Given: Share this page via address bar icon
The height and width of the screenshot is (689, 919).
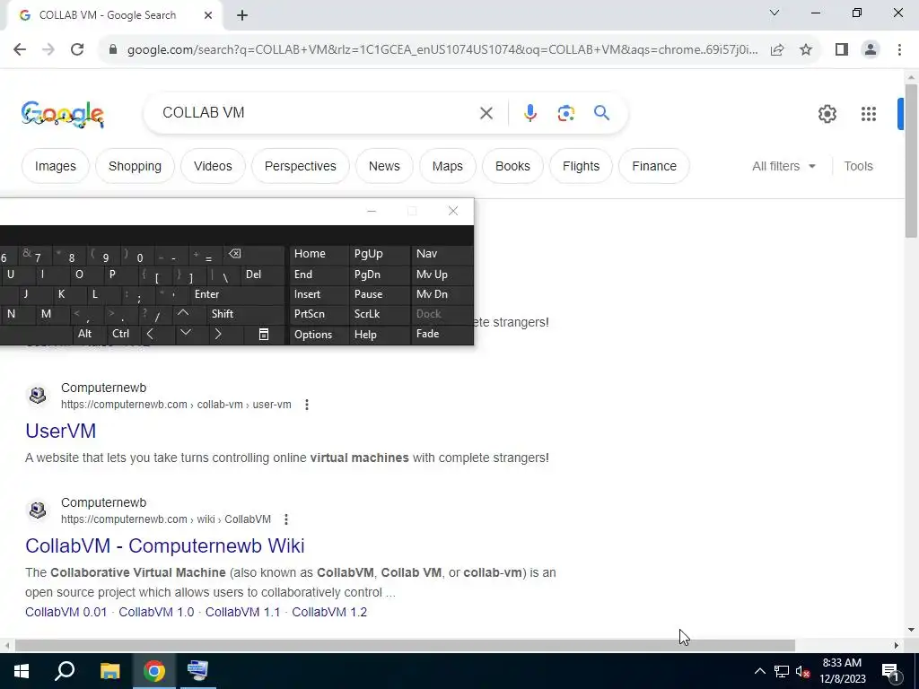Looking at the screenshot, I should (777, 50).
